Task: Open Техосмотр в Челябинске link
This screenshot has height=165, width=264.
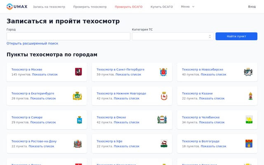Action: [201, 117]
